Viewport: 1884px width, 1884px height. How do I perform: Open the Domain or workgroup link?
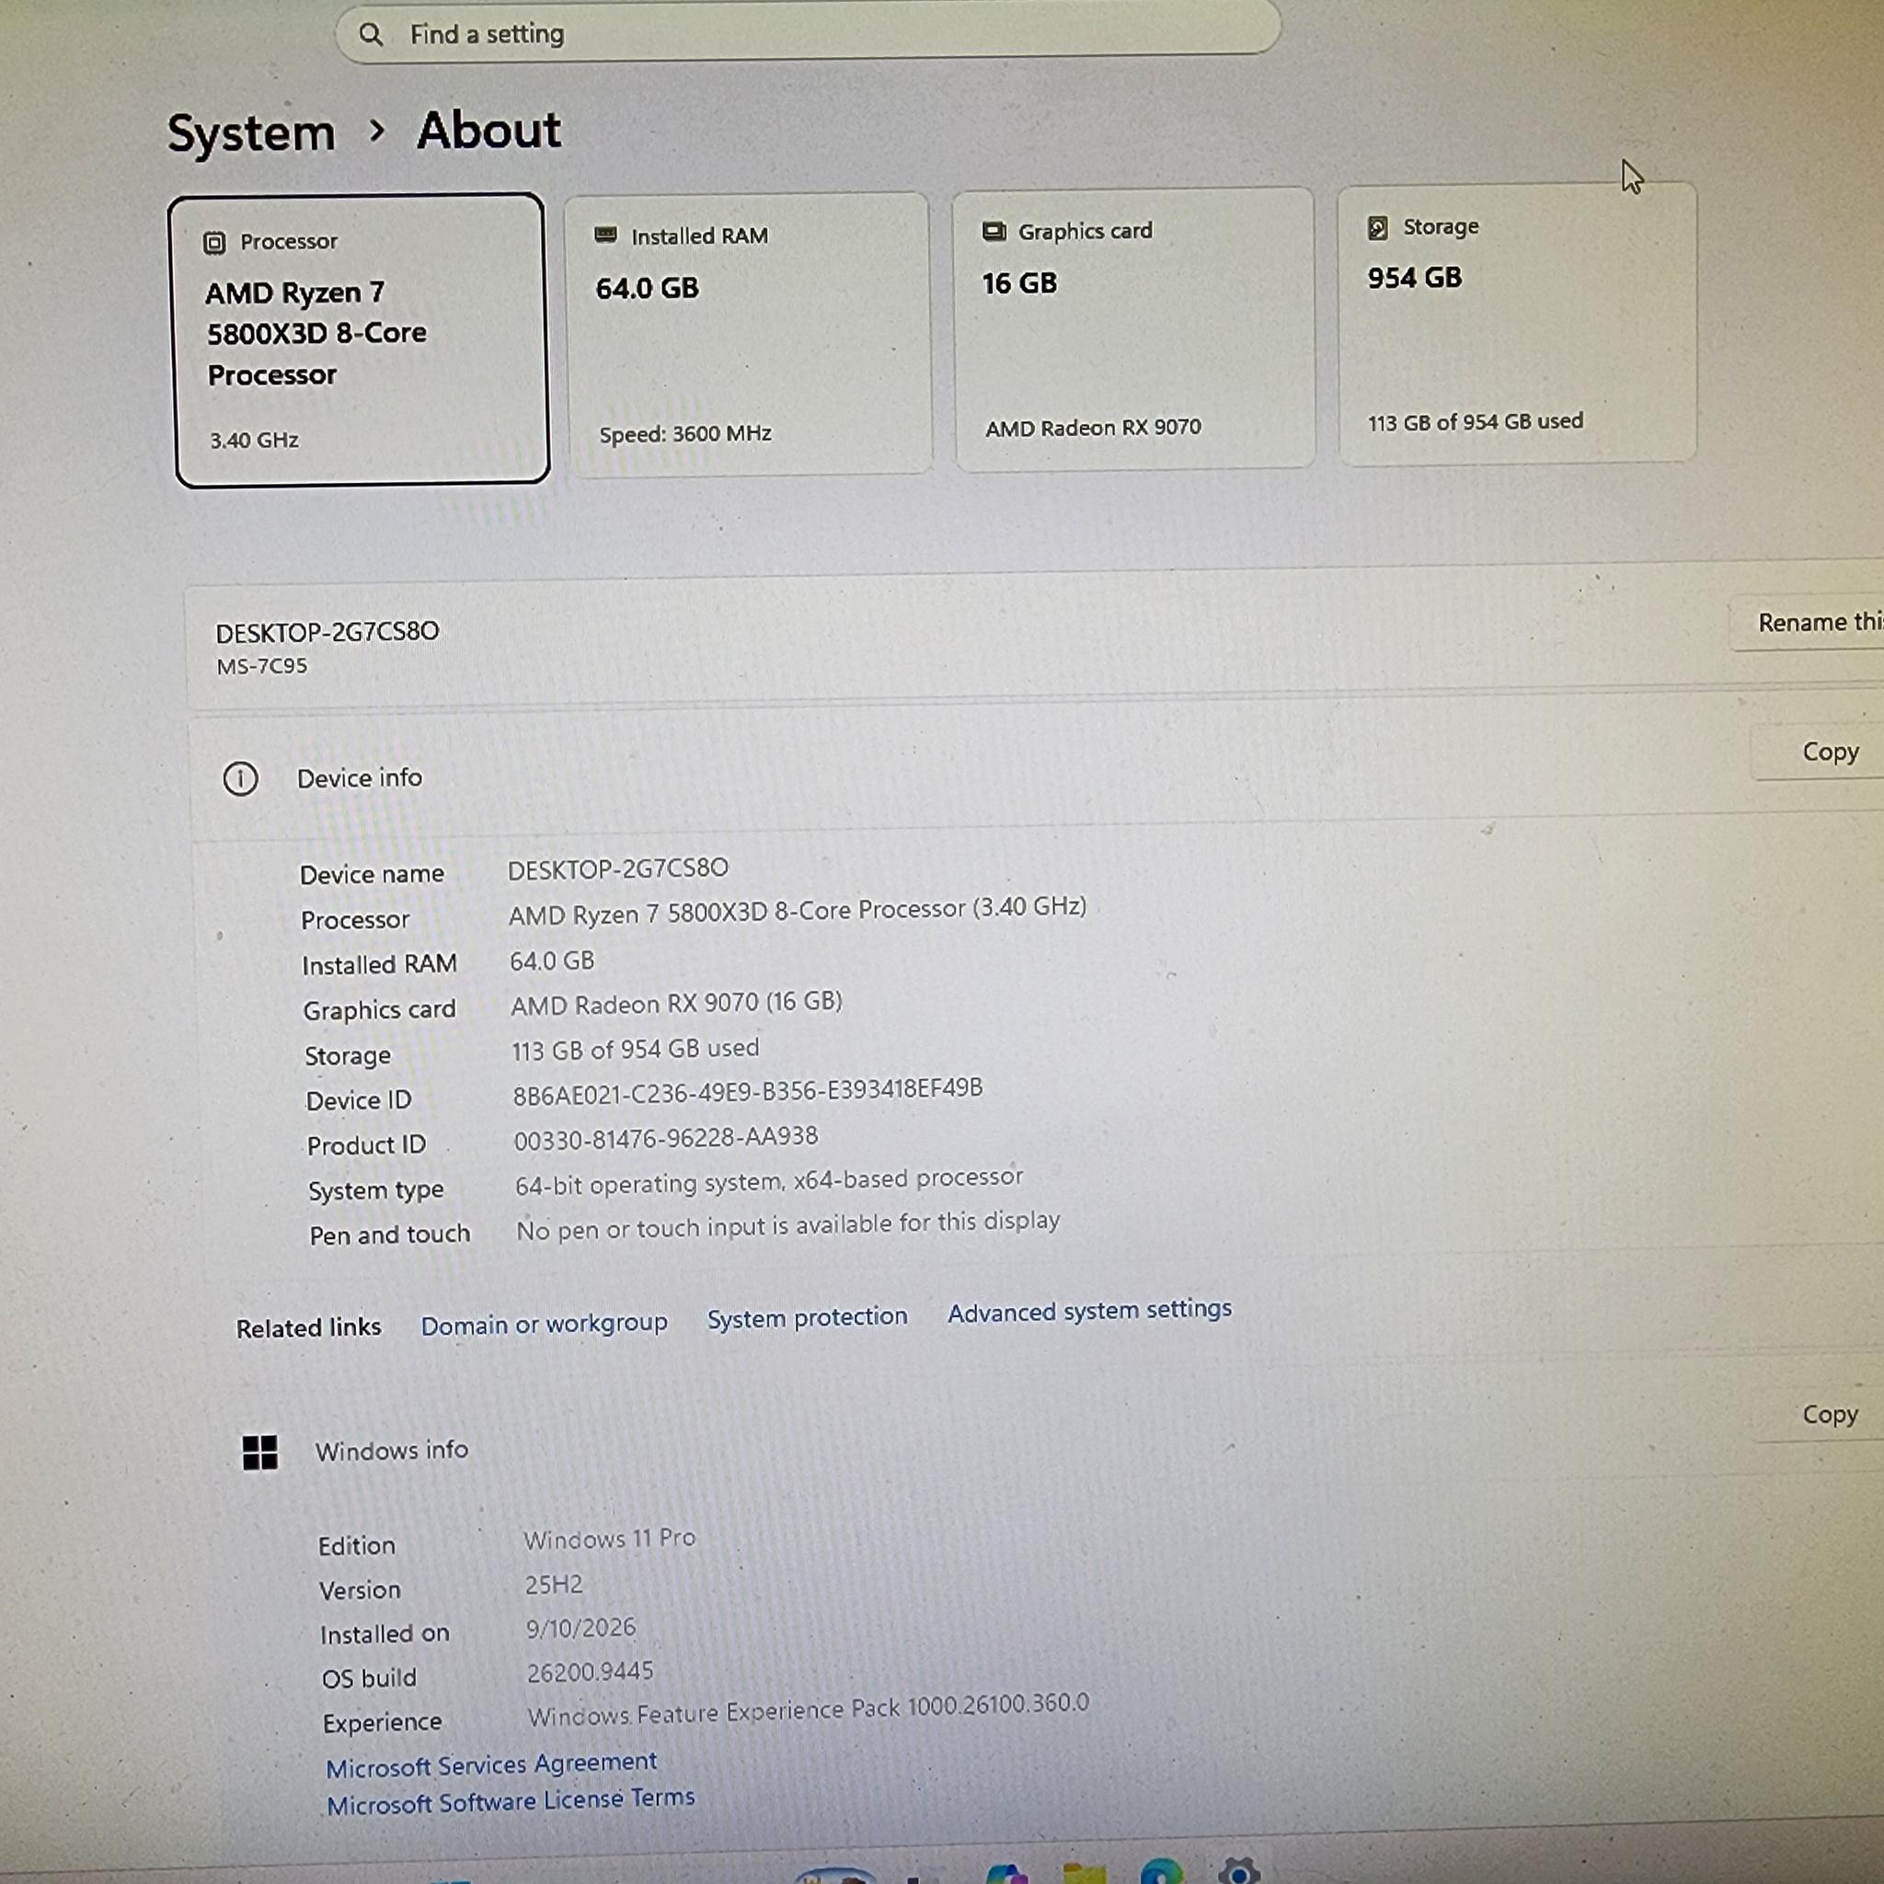tap(545, 1323)
